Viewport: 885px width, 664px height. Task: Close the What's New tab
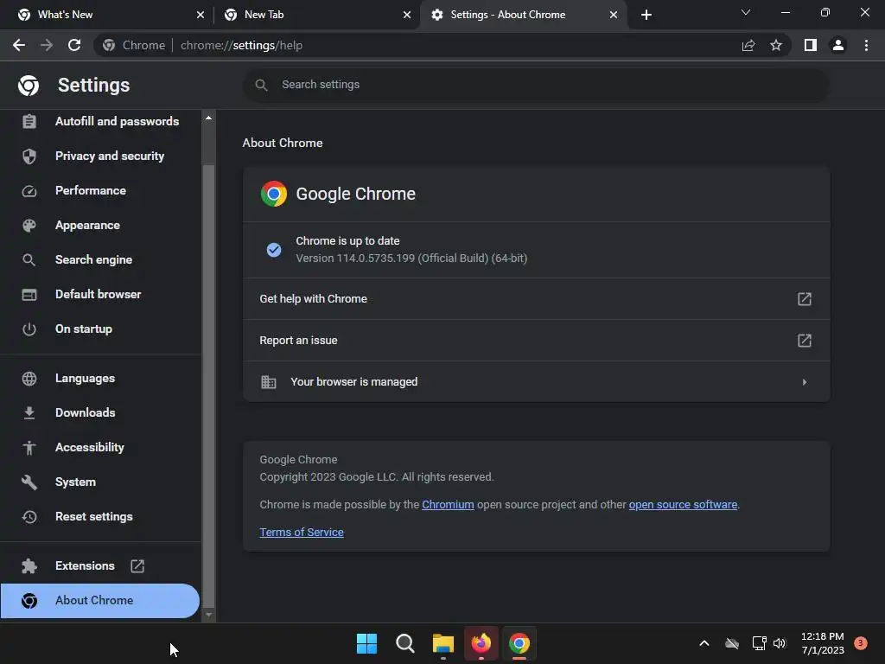[201, 15]
